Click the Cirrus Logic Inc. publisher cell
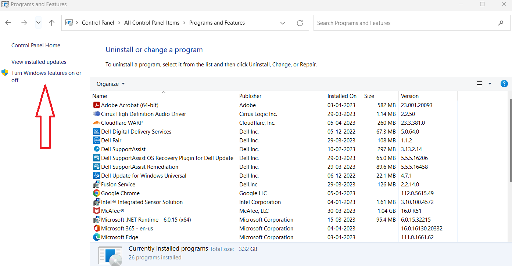Viewport: 512px width, 266px height. point(258,114)
